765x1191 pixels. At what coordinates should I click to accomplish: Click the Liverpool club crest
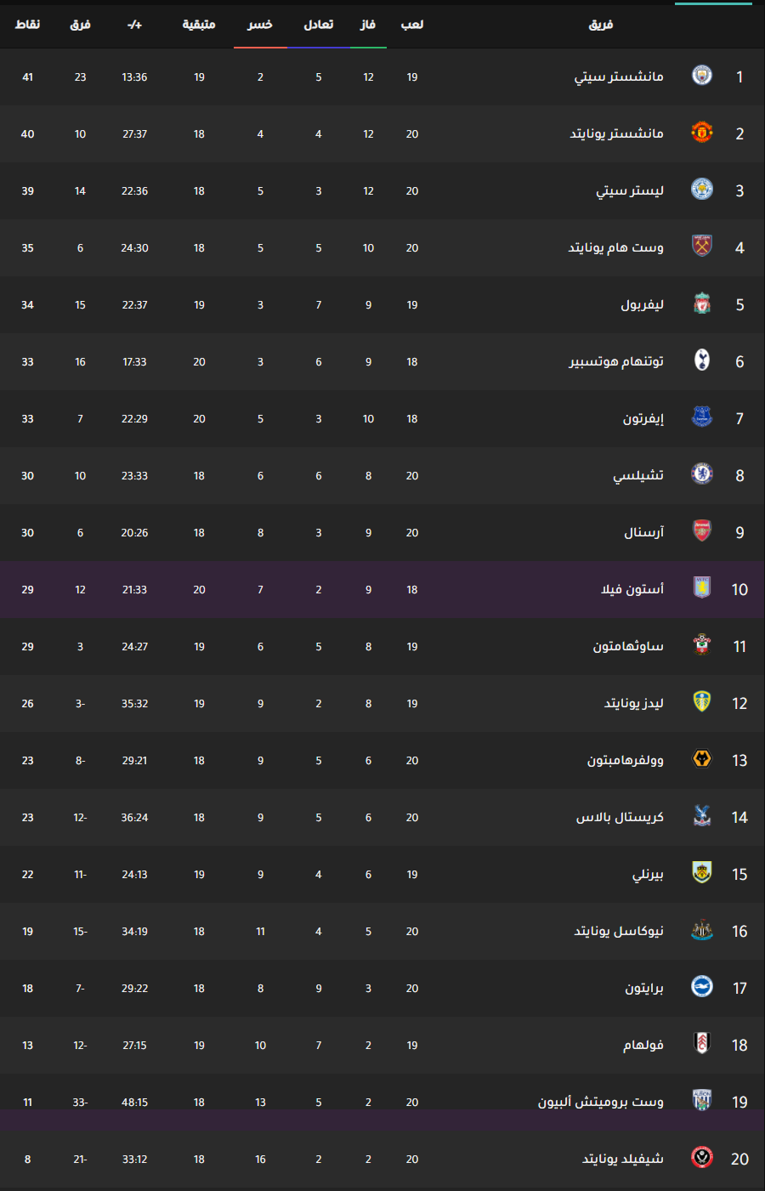point(702,303)
